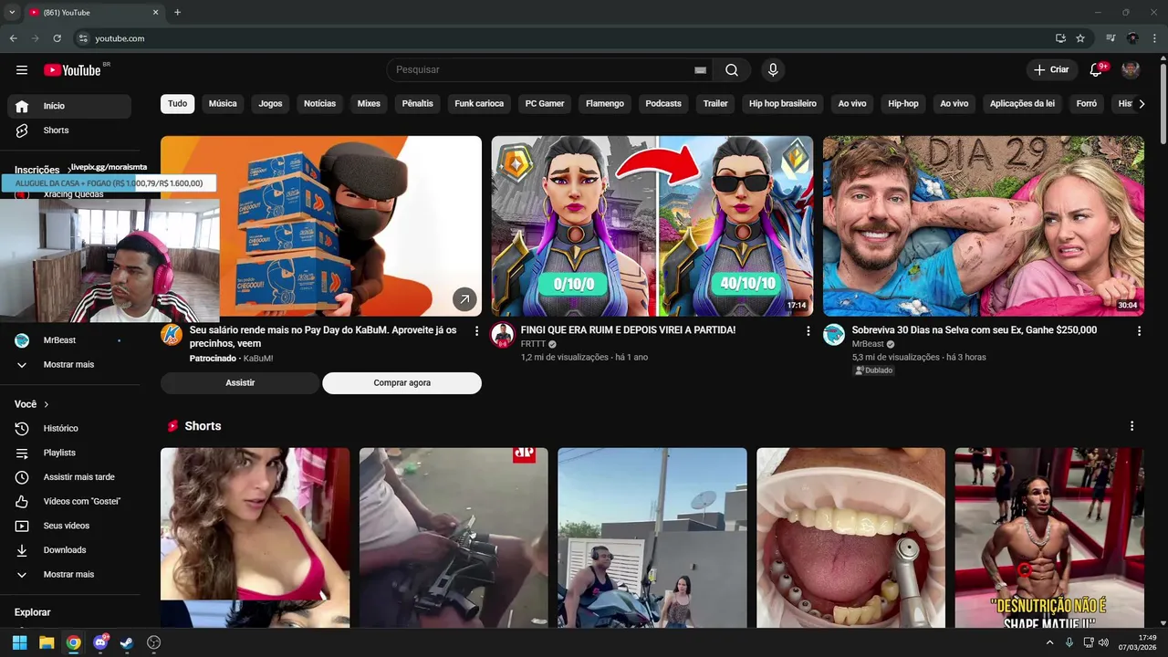Open Assistir mais tarde
Screen dimensions: 1168x657
pyautogui.click(x=69, y=477)
